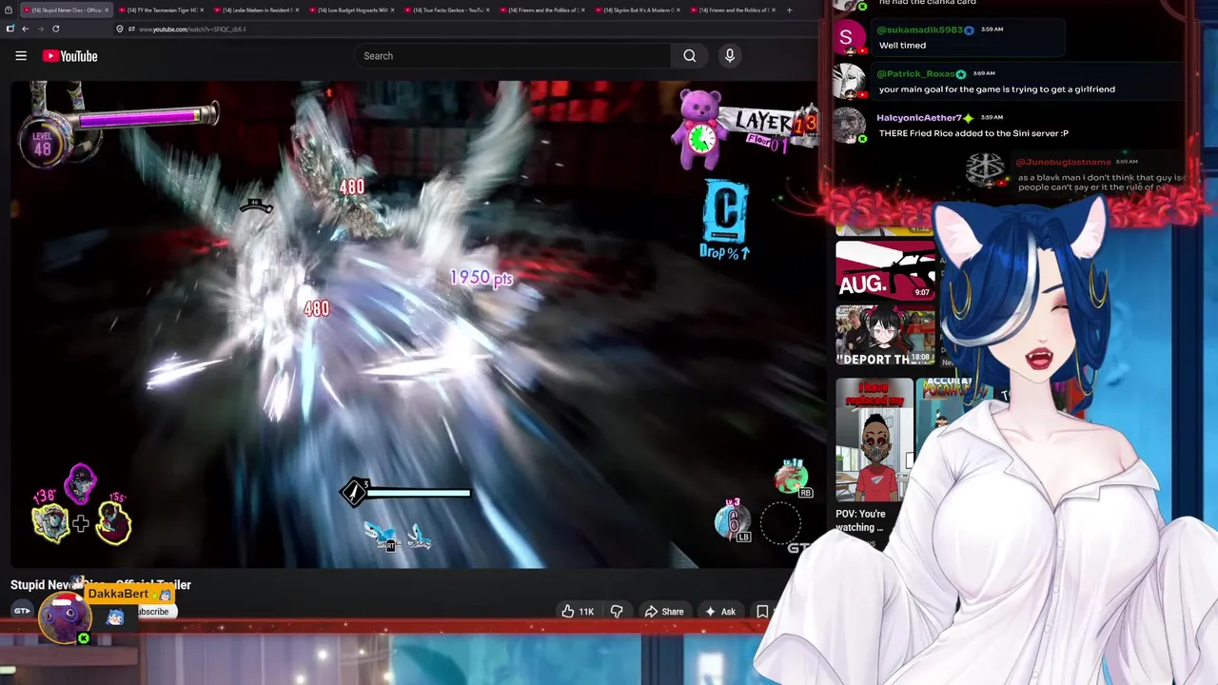Click the youtube.com address bar URL
The height and width of the screenshot is (685, 1218).
[192, 29]
